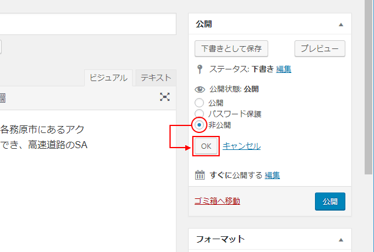
Task: Click the page's vertical scrollbar
Action: coord(368,87)
